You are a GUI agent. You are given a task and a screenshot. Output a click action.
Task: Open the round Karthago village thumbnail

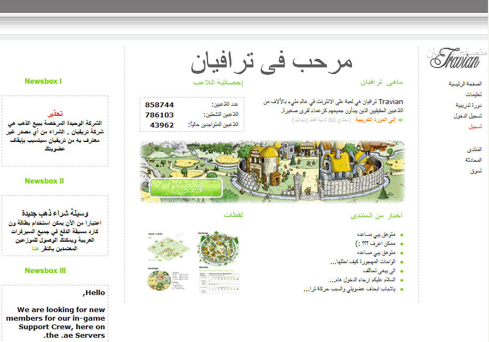point(218,248)
